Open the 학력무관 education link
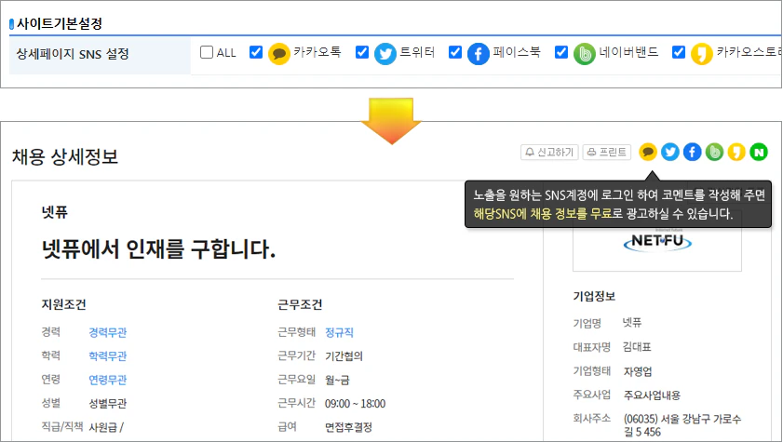Viewport: 783px width, 442px height. pos(108,355)
